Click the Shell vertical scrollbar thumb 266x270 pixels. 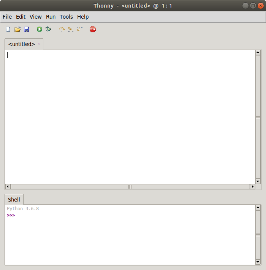click(258, 235)
